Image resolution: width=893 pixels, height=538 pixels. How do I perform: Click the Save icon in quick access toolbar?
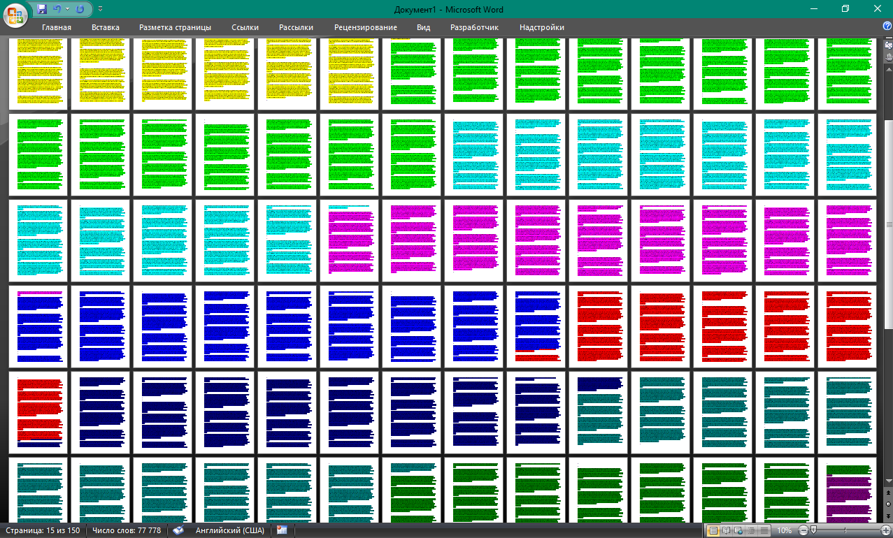point(42,9)
